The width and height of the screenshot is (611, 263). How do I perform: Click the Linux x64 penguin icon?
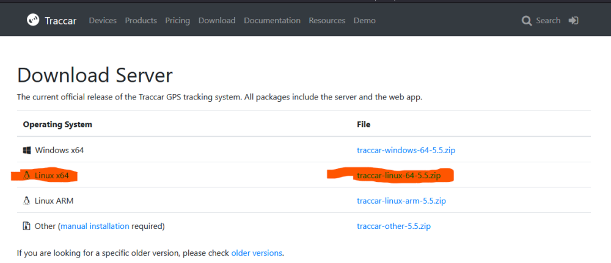coord(26,176)
